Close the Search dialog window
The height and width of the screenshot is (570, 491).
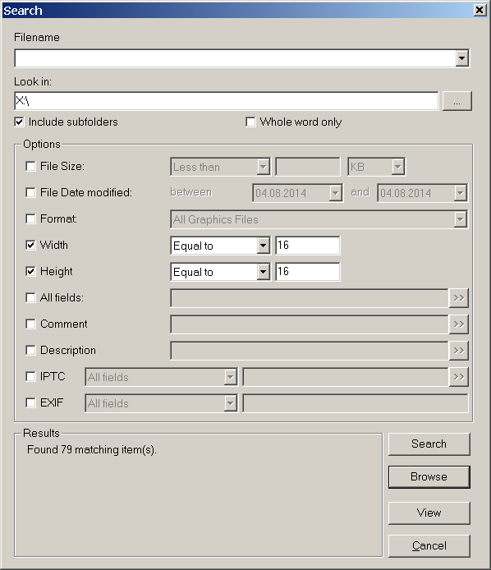pos(480,10)
